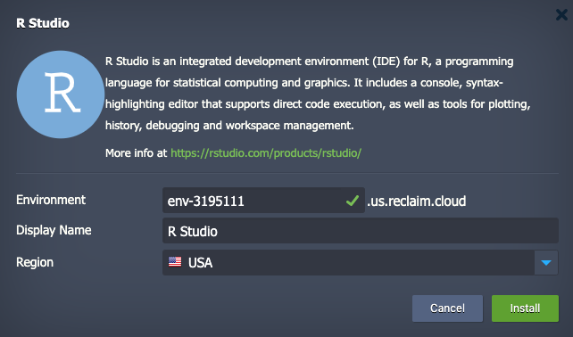This screenshot has width=573, height=337.
Task: Focus the Environment field containing env-3195111
Action: tap(263, 201)
